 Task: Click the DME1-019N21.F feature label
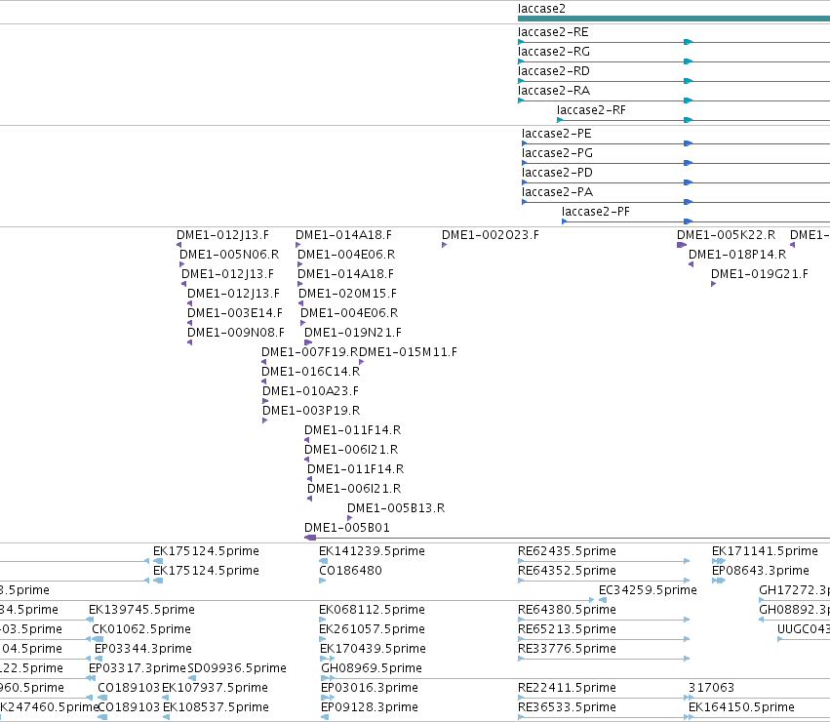[353, 333]
